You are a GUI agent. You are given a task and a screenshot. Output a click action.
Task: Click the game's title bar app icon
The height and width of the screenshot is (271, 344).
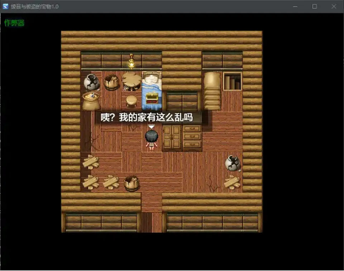(5, 6)
